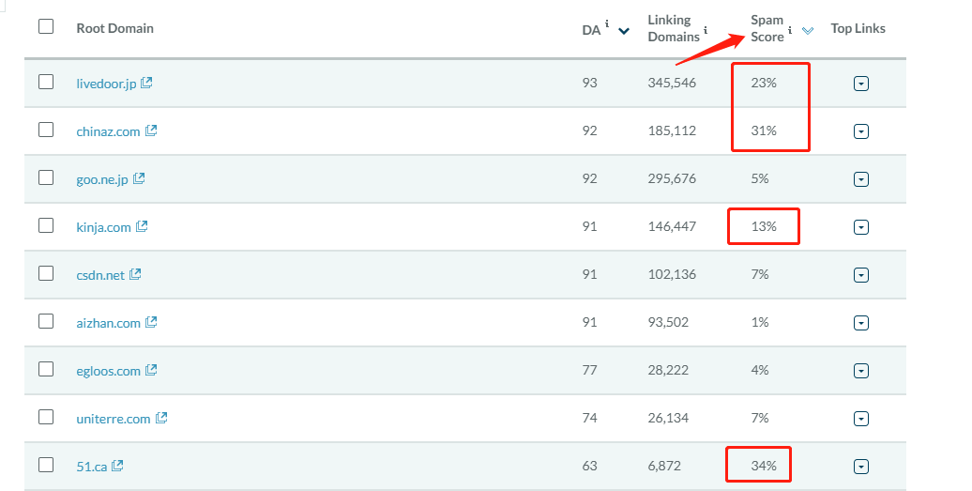Open the 51.ca domain link

tap(92, 467)
